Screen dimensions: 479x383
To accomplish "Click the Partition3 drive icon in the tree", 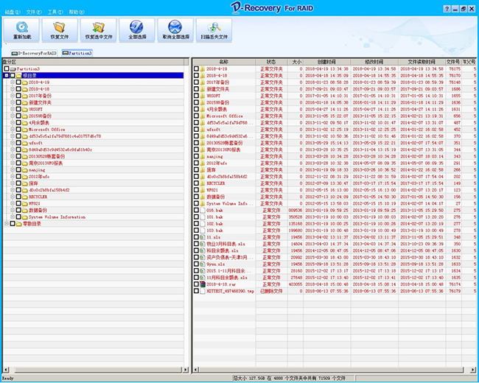I will (x=13, y=69).
